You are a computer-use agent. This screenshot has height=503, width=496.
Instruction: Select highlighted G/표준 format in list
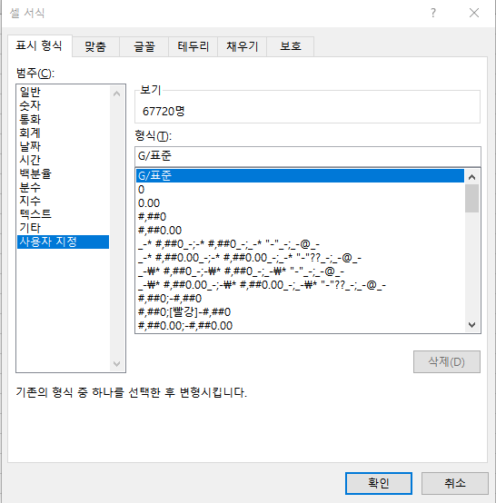[x=300, y=176]
